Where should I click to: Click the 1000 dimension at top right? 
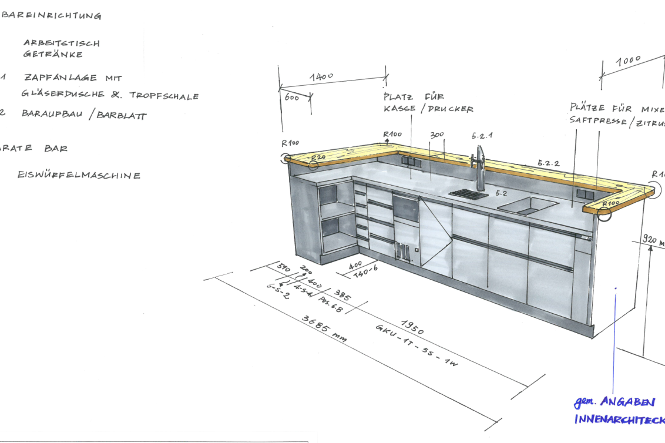(628, 61)
